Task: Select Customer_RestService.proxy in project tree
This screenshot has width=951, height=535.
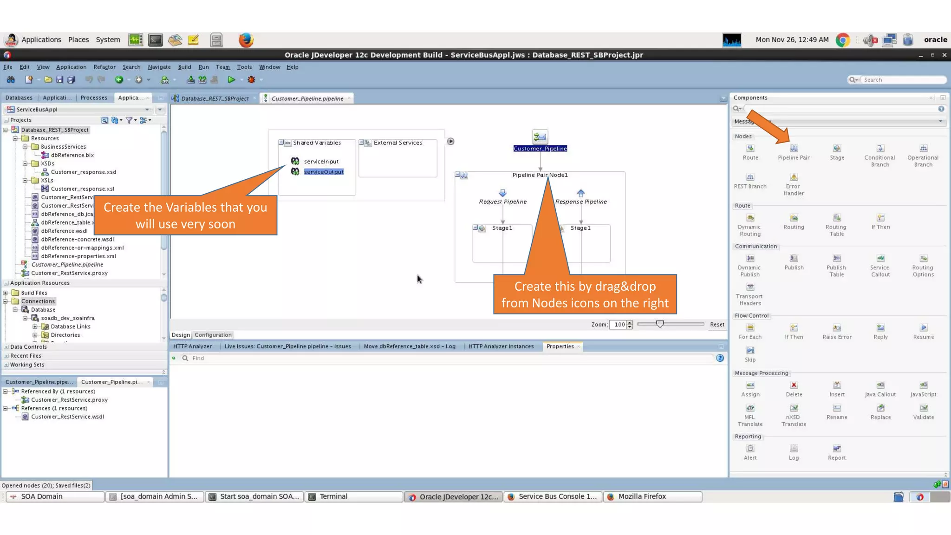Action: coord(69,274)
